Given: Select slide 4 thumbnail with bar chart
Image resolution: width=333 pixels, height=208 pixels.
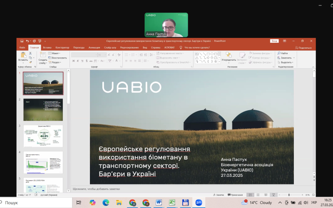Looking at the screenshot, I should coord(43,162).
